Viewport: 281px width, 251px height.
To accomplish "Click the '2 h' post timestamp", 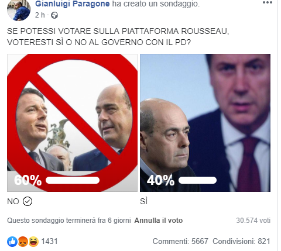I will tap(40, 15).
